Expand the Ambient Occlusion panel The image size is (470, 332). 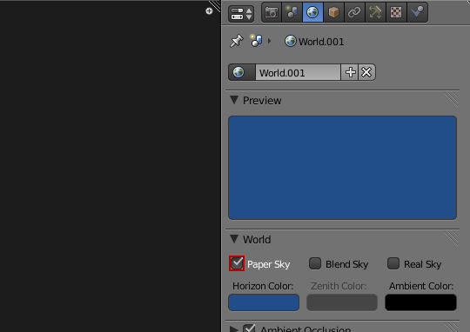234,329
